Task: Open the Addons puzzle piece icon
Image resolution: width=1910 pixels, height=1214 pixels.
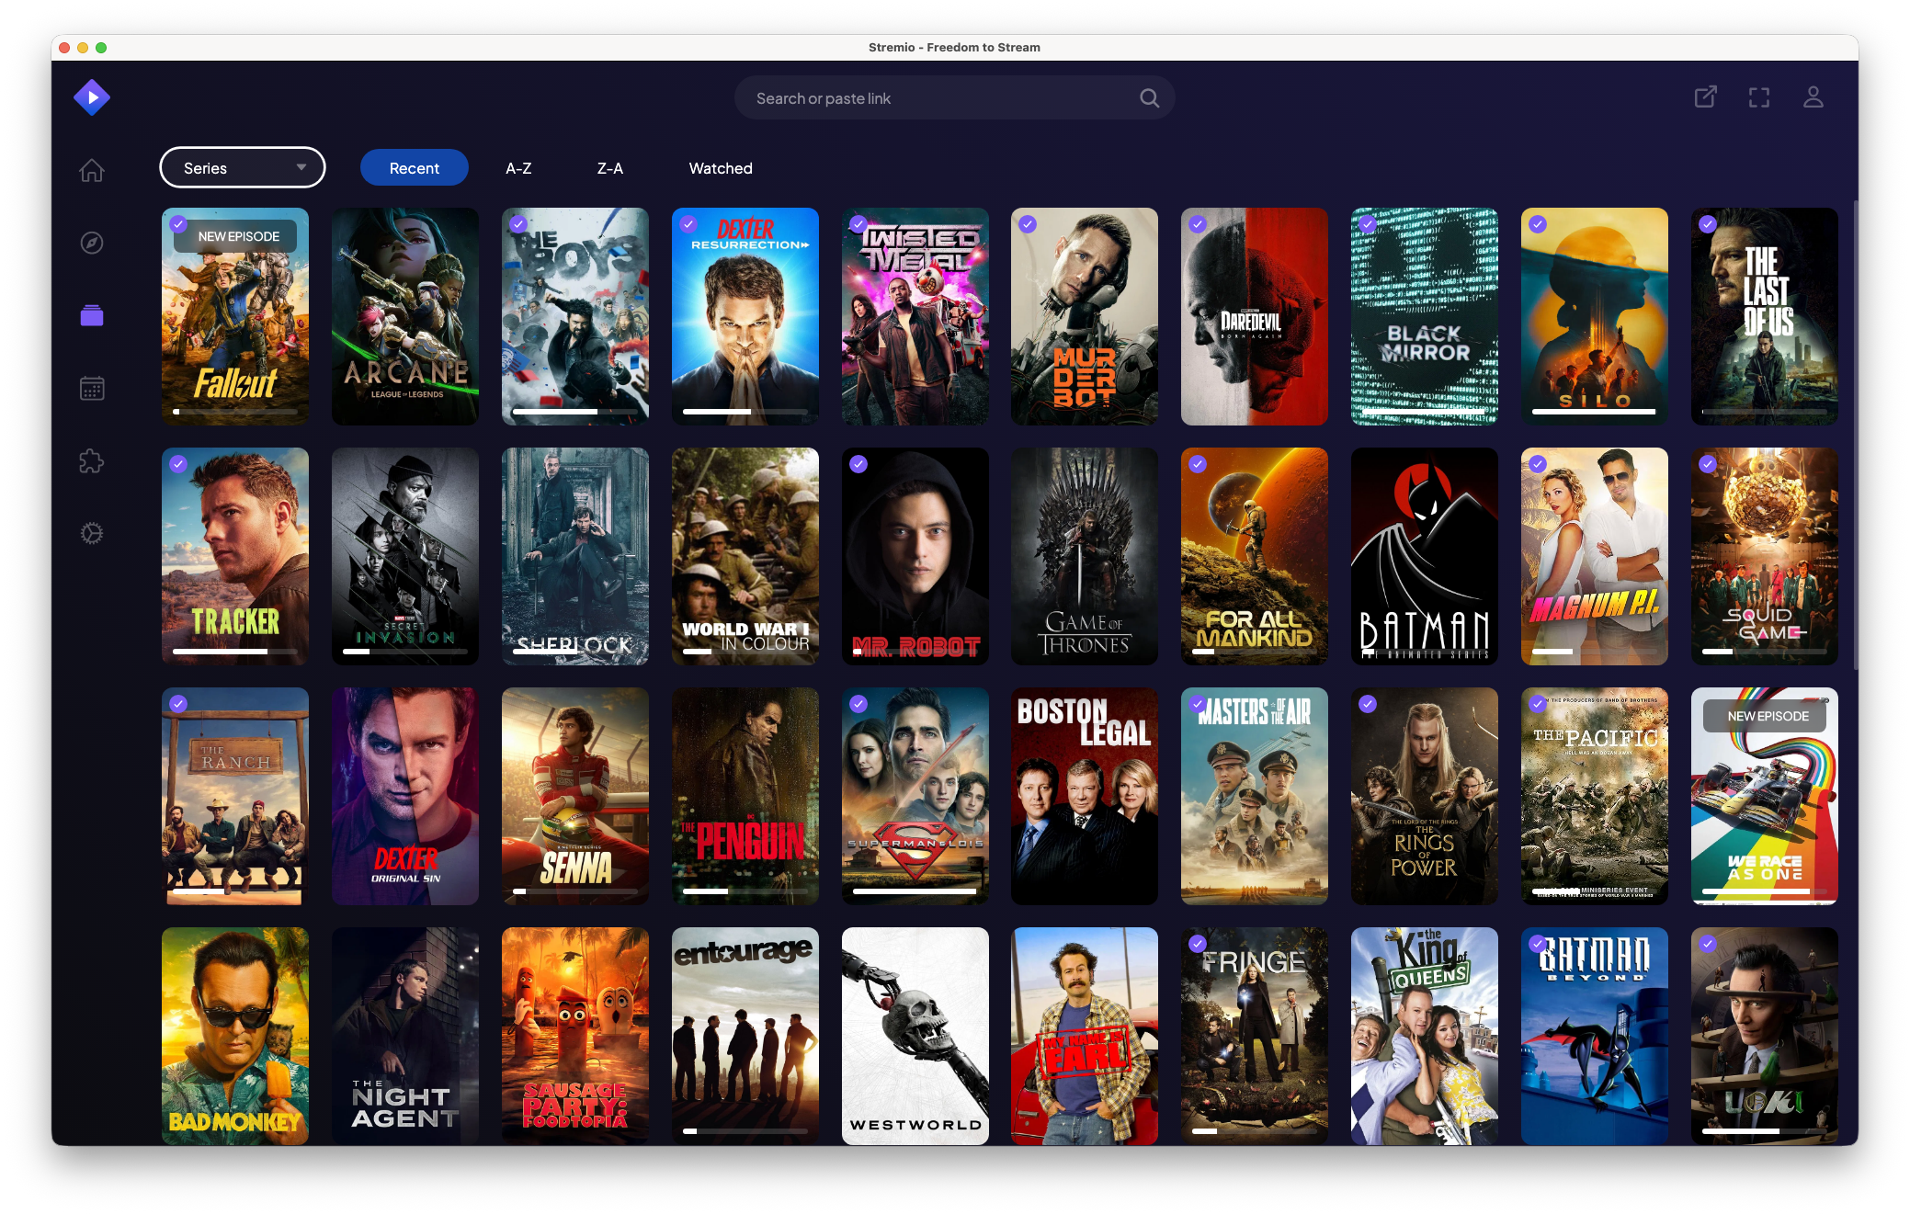Action: pyautogui.click(x=92, y=461)
